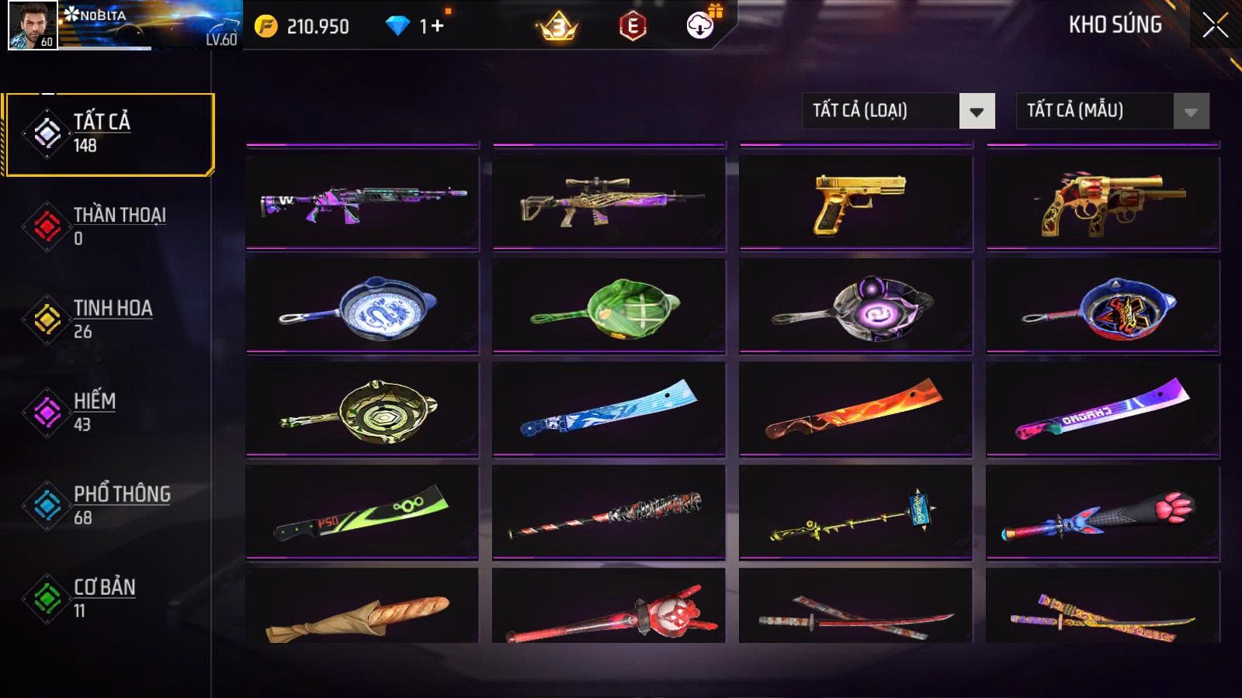Switch to the Cơ Bản category
Screen dimensions: 1242x698
tap(109, 598)
